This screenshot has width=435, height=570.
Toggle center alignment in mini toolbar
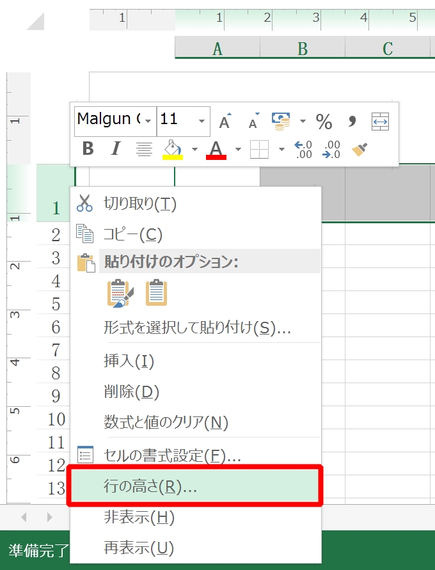click(x=144, y=149)
